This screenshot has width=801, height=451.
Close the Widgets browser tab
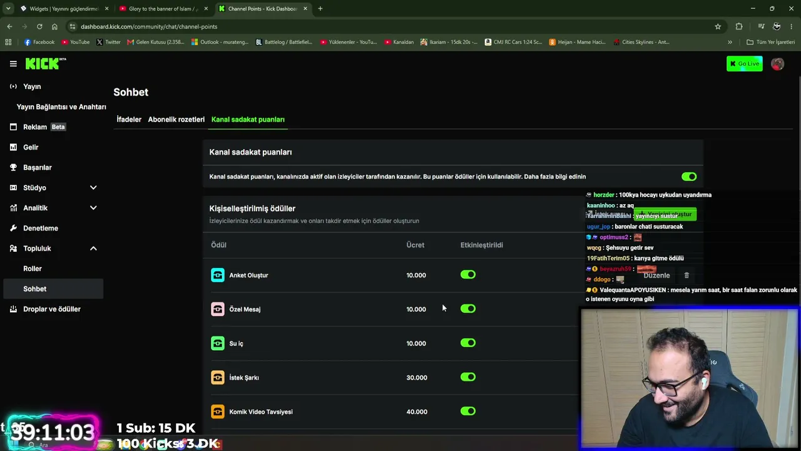[107, 9]
